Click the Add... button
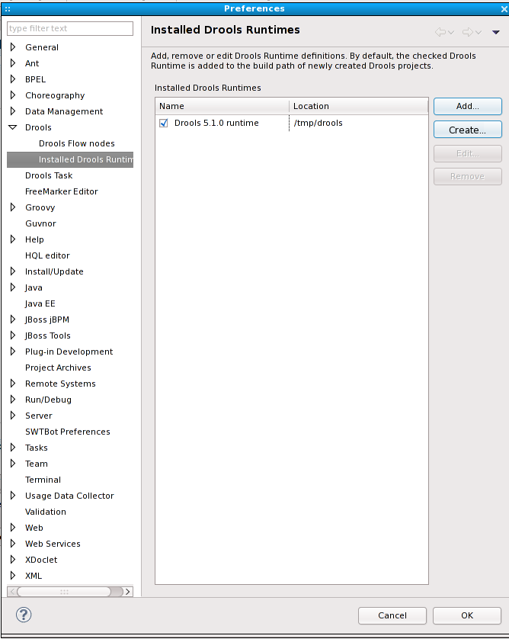509x639 pixels. pyautogui.click(x=467, y=106)
